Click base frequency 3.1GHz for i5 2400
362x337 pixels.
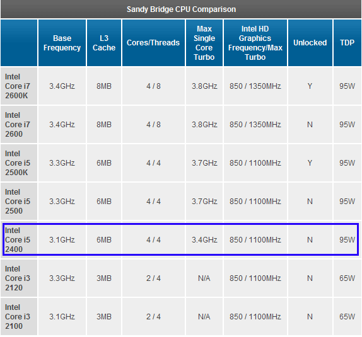pyautogui.click(x=62, y=240)
